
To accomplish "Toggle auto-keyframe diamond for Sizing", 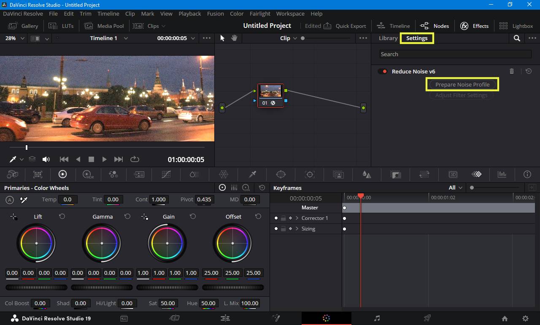I will click(290, 229).
